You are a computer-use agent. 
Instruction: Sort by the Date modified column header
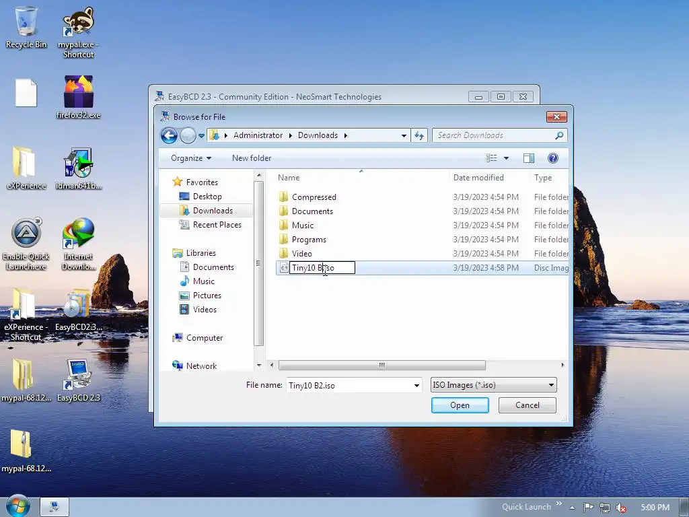(478, 178)
